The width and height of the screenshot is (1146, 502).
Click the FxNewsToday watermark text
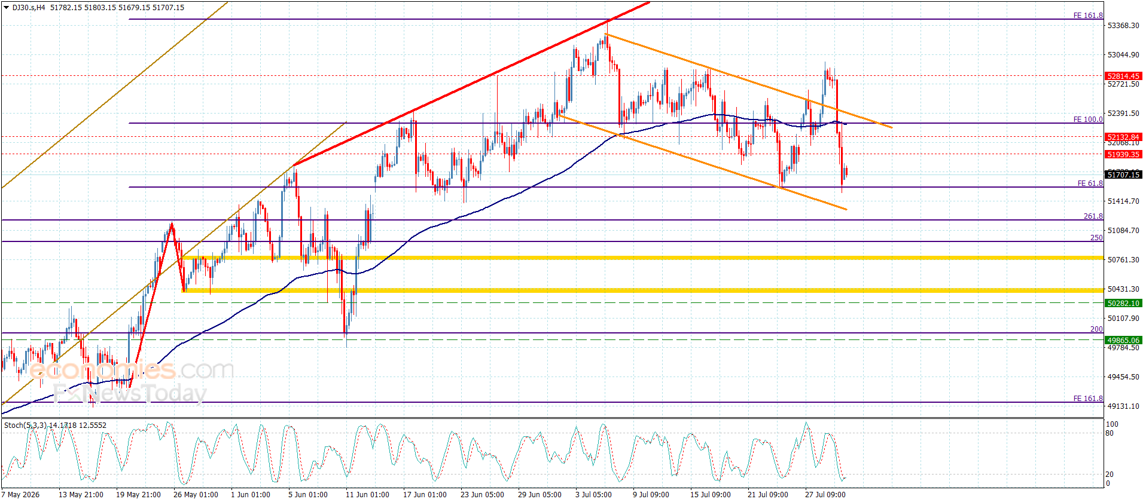(130, 393)
